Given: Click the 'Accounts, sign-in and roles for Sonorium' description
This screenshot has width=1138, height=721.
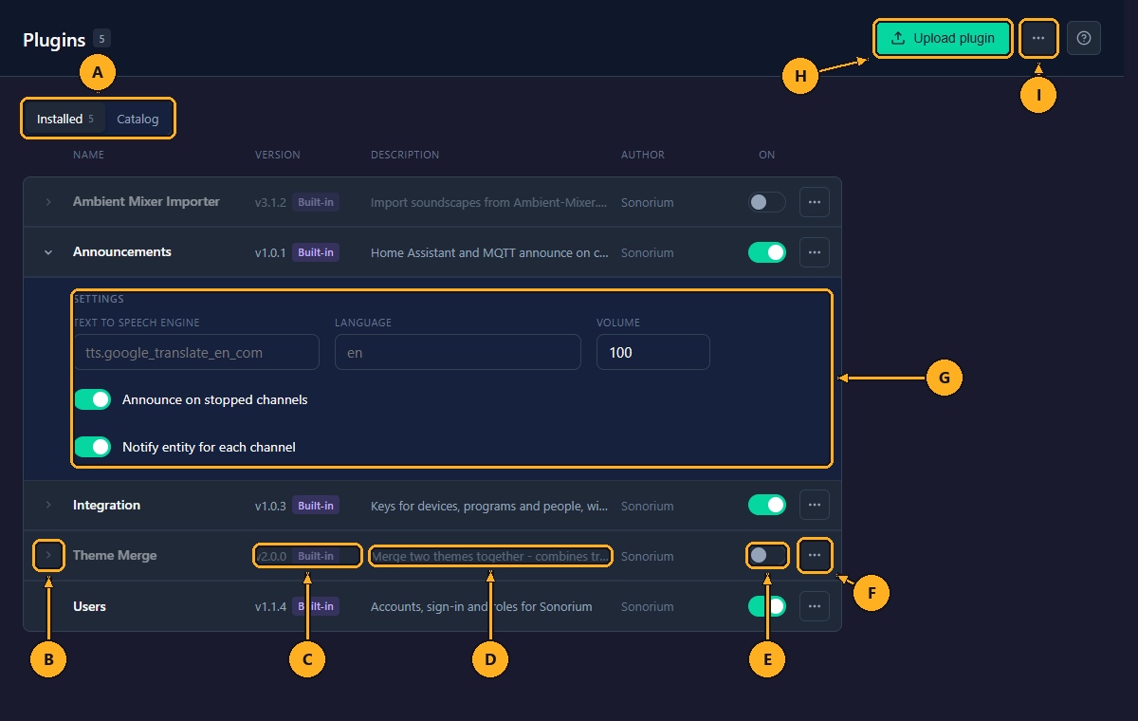Looking at the screenshot, I should tap(482, 606).
